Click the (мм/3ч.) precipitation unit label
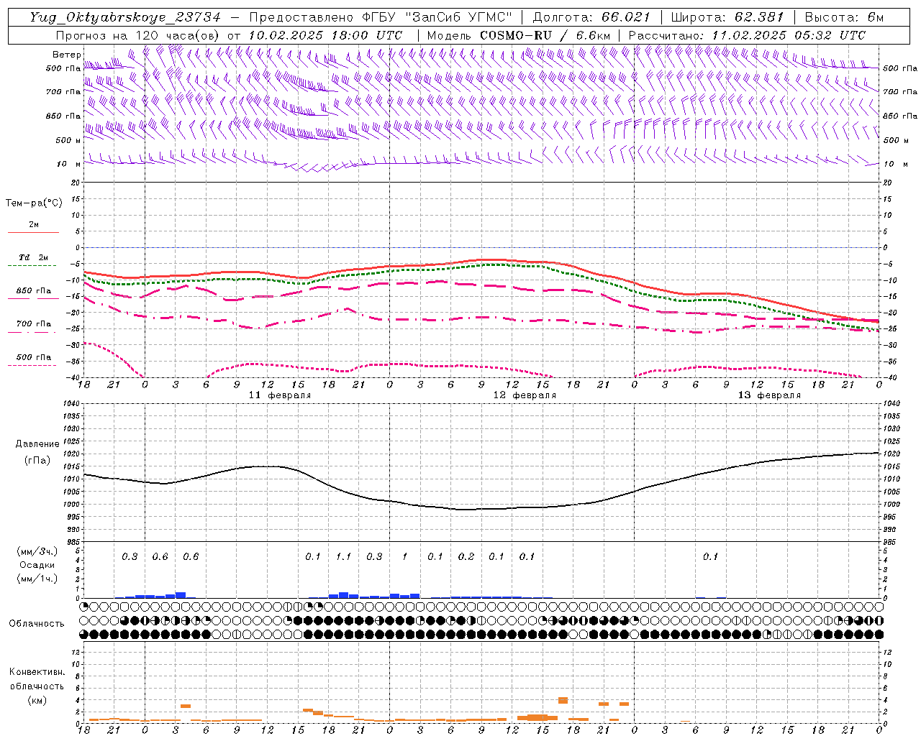Image resolution: width=921 pixels, height=736 pixels. [37, 552]
